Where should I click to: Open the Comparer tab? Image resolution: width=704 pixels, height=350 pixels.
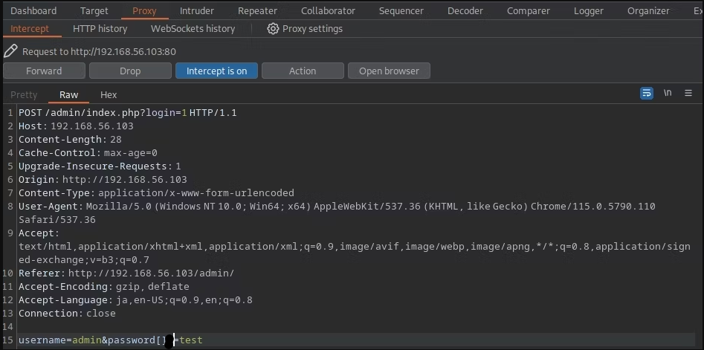[x=529, y=10]
